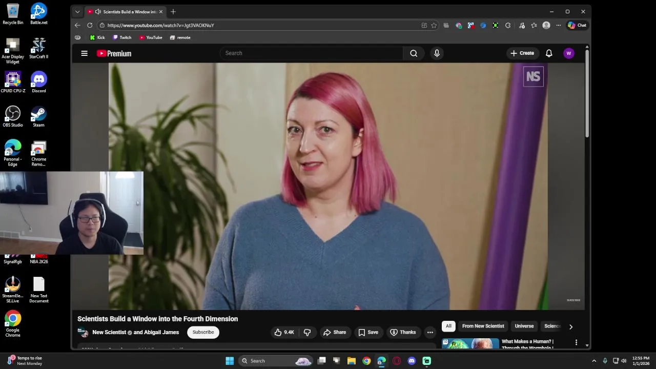Send a Thanks to the creator

pyautogui.click(x=403, y=332)
